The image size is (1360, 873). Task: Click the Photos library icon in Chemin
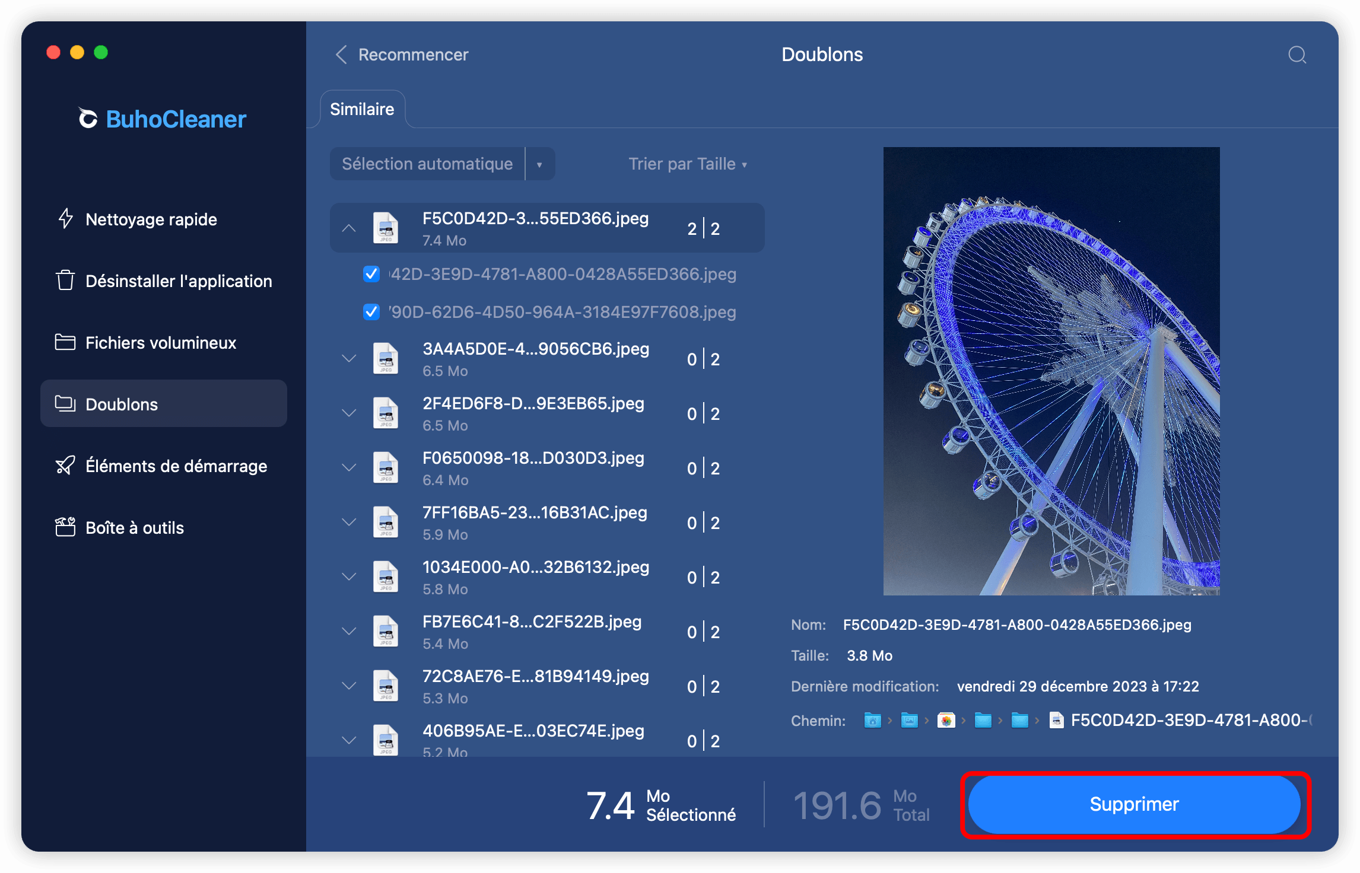coord(946,721)
